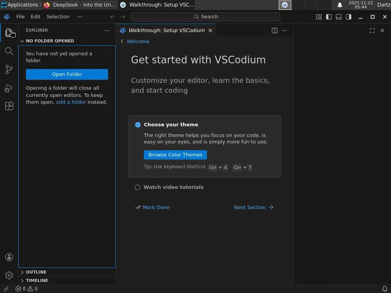Open the File menu

pos(21,17)
